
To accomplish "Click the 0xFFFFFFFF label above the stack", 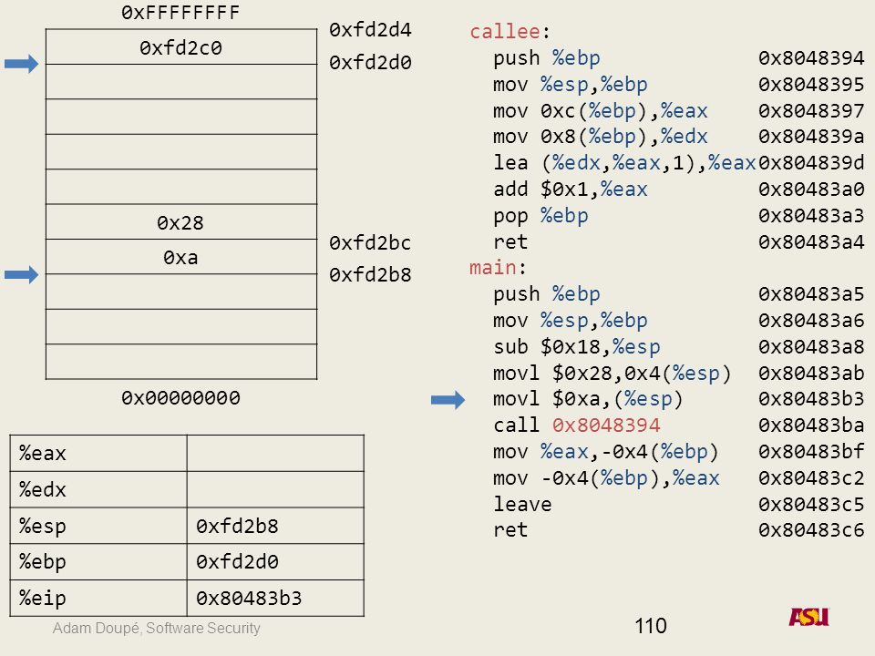I will [180, 12].
